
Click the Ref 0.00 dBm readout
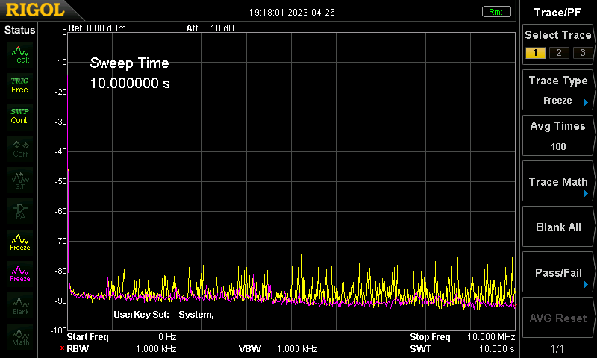(97, 28)
